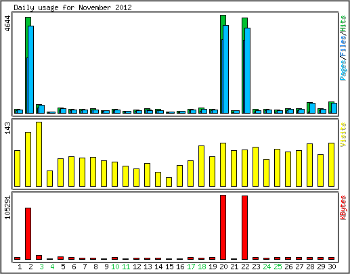Click the yellow Visits bar for day 30
This screenshot has width=350, height=274.
[x=331, y=164]
